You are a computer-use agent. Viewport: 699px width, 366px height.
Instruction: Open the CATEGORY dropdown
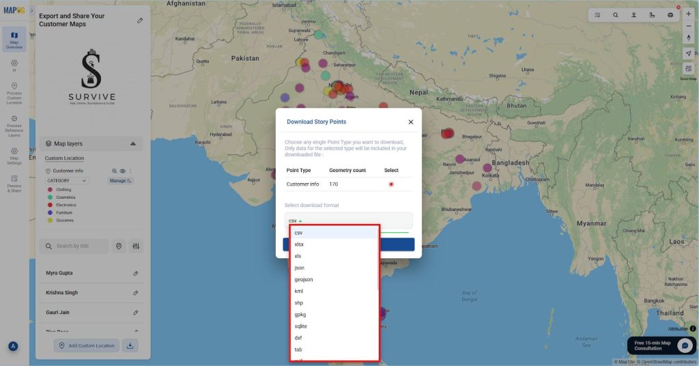point(67,181)
